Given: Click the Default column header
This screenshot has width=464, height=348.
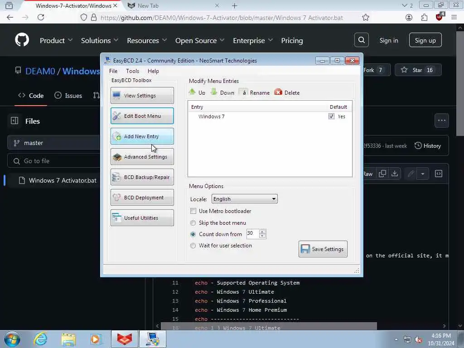Looking at the screenshot, I should (338, 107).
